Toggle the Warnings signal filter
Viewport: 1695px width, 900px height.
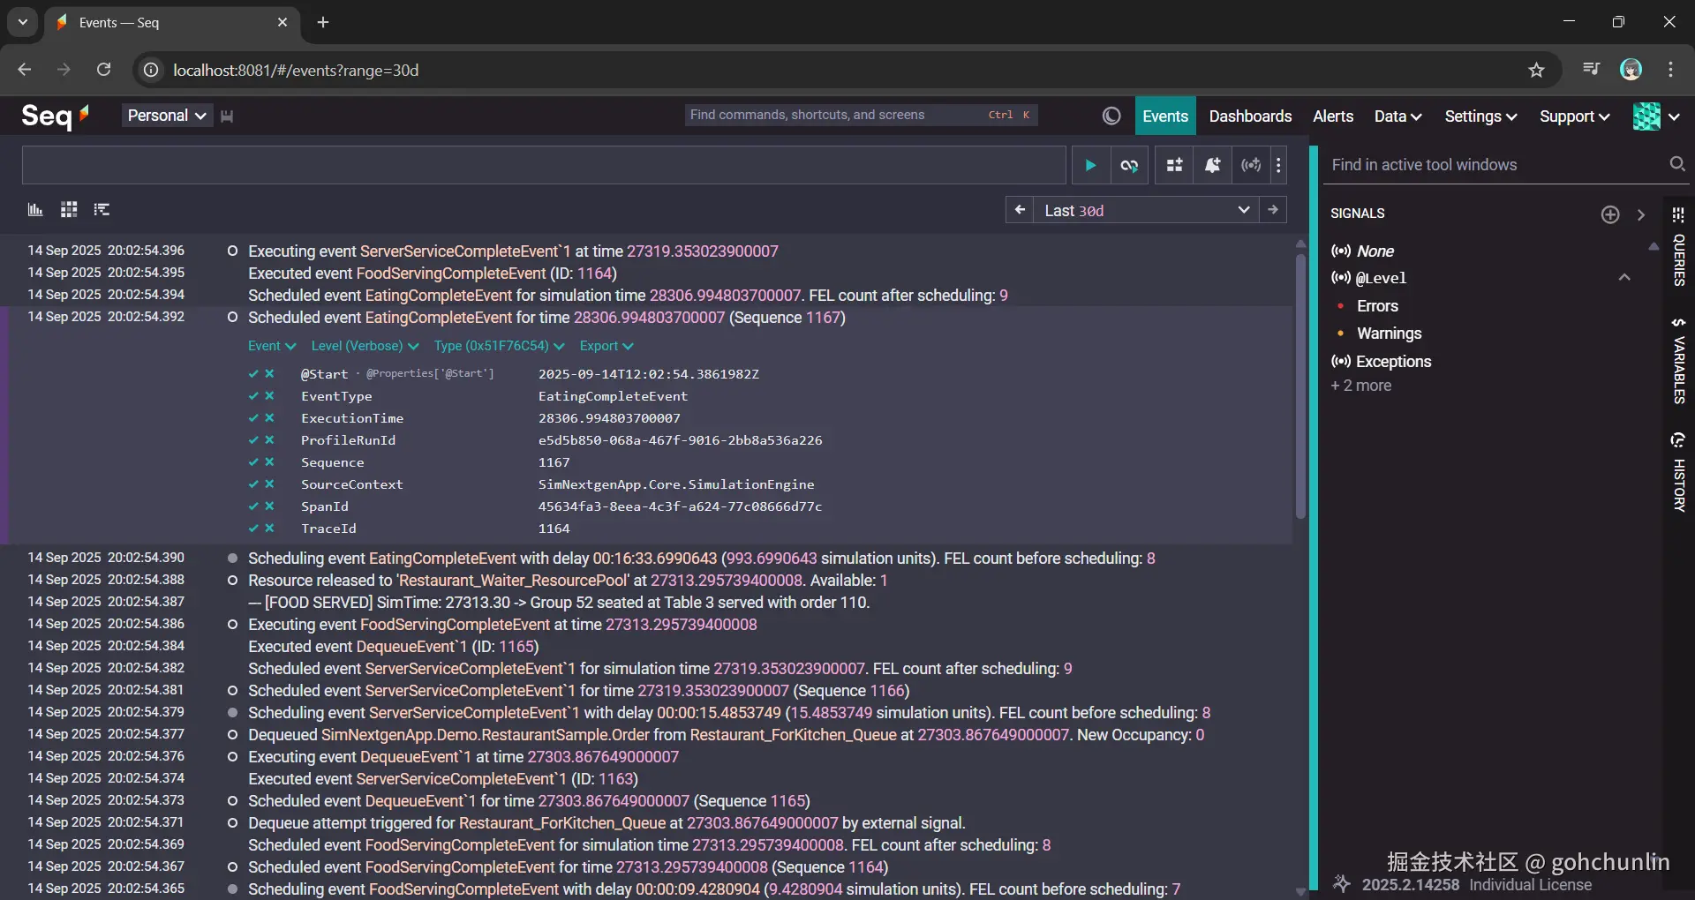tap(1389, 334)
